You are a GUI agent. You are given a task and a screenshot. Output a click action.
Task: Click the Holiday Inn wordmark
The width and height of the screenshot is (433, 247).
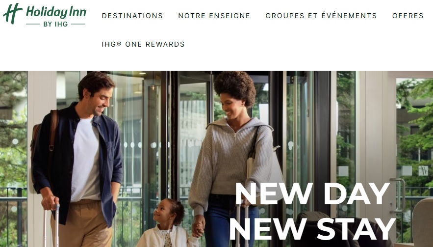56,12
